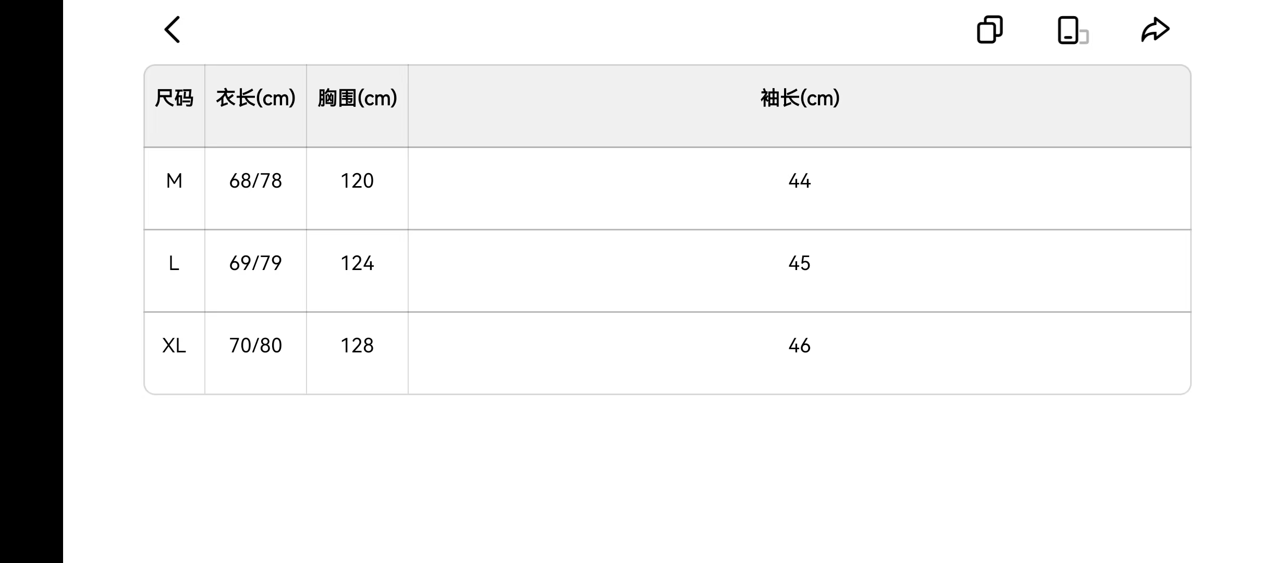Screen dimensions: 1272x563
Task: Tap the rotate screen device icon
Action: click(x=1073, y=30)
